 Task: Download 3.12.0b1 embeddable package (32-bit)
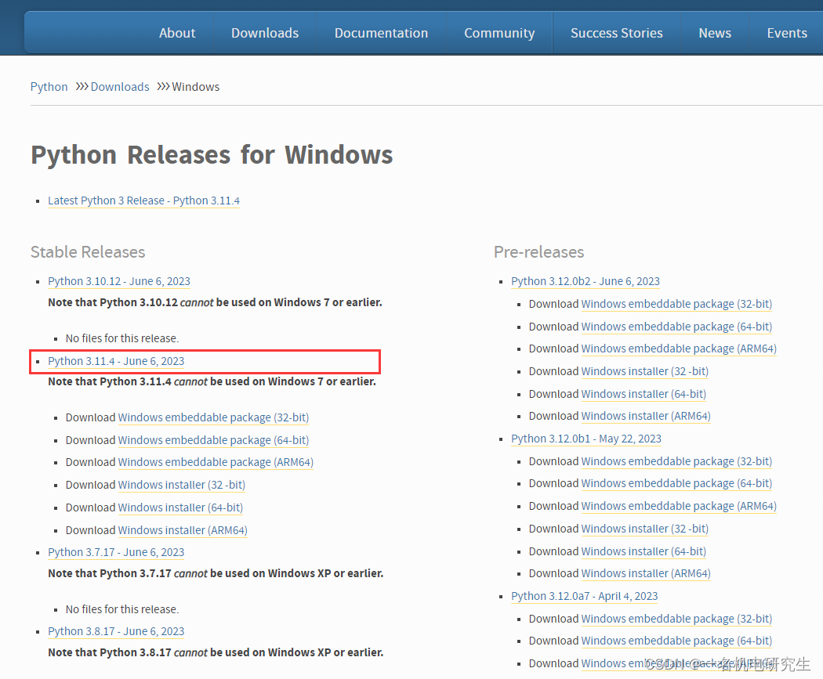[676, 460]
